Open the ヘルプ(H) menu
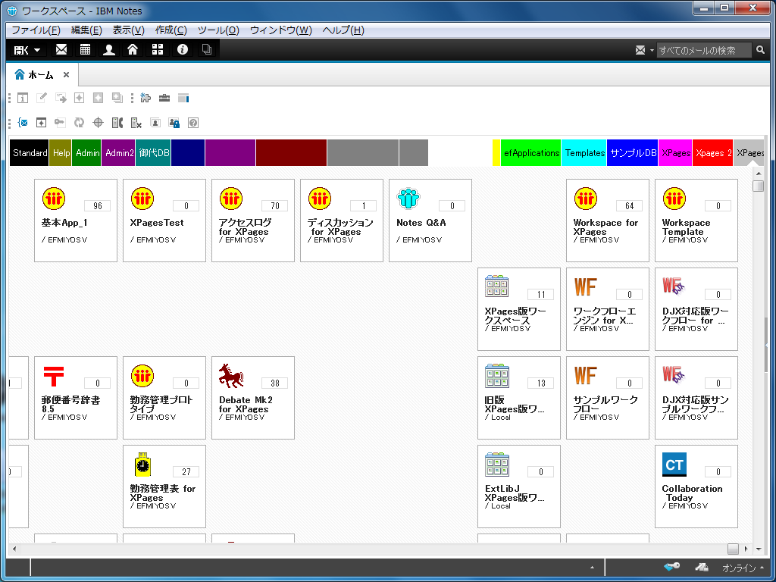 tap(343, 30)
